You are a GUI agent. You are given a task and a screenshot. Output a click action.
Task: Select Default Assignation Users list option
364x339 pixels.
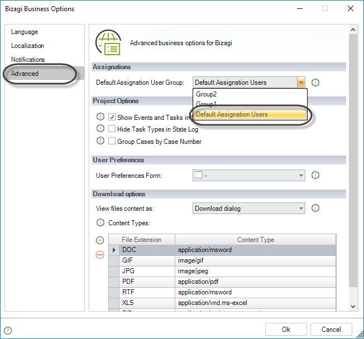250,114
